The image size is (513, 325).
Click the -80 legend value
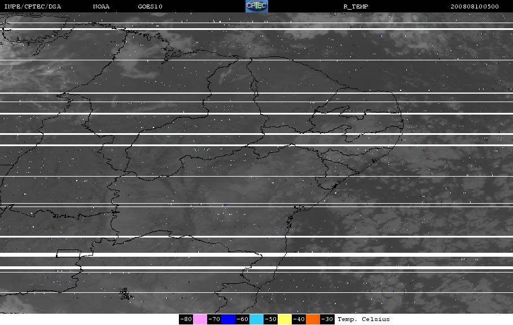[x=186, y=319]
